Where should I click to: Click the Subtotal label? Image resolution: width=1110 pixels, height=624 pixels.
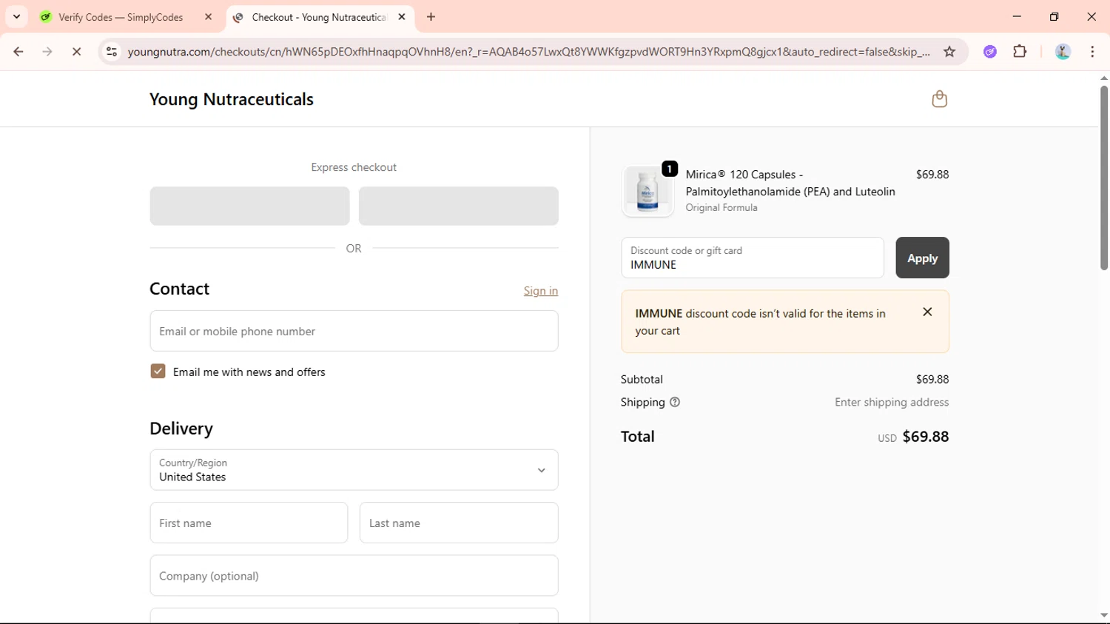(x=642, y=379)
